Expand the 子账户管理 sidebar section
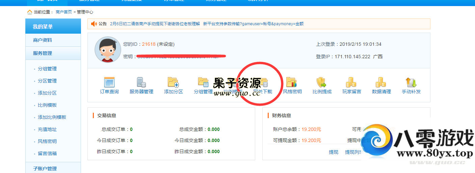This screenshot has width=475, height=173. 45,169
